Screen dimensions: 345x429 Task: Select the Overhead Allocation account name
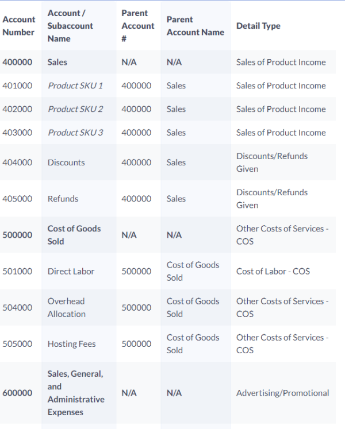tap(67, 307)
